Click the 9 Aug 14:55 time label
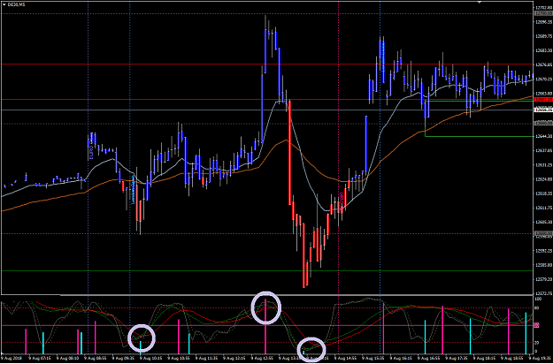Screen dimensions: 553x364 pos(347,357)
